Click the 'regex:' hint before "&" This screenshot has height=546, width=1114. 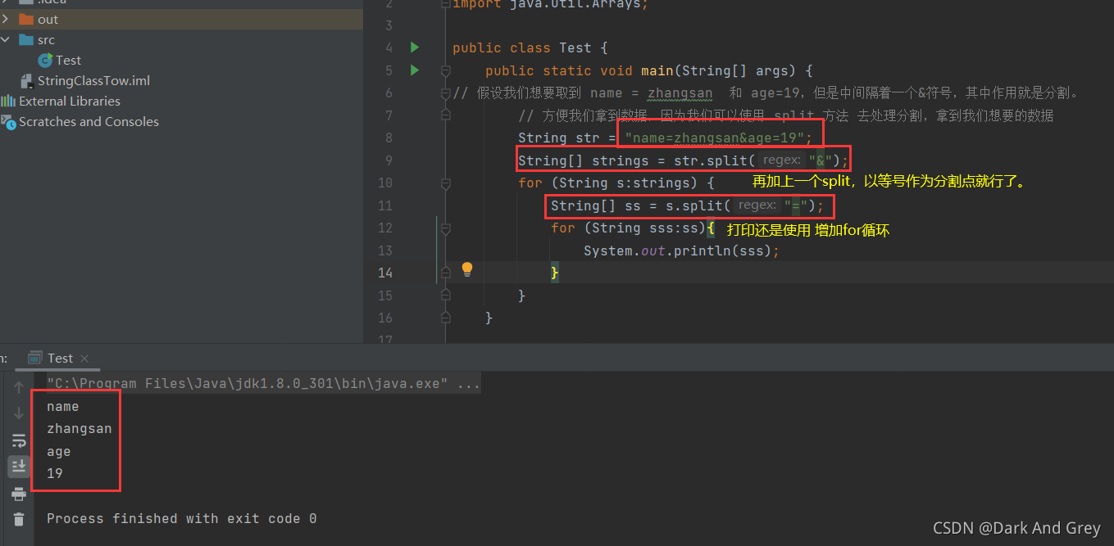(x=781, y=160)
